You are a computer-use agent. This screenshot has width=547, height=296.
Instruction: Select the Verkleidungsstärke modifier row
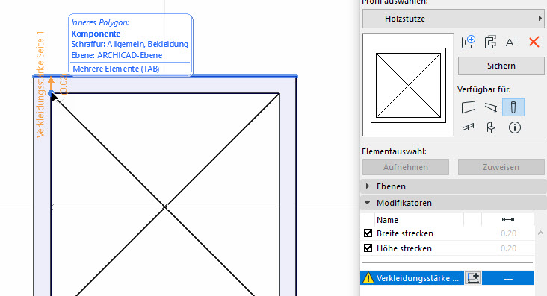pos(447,278)
